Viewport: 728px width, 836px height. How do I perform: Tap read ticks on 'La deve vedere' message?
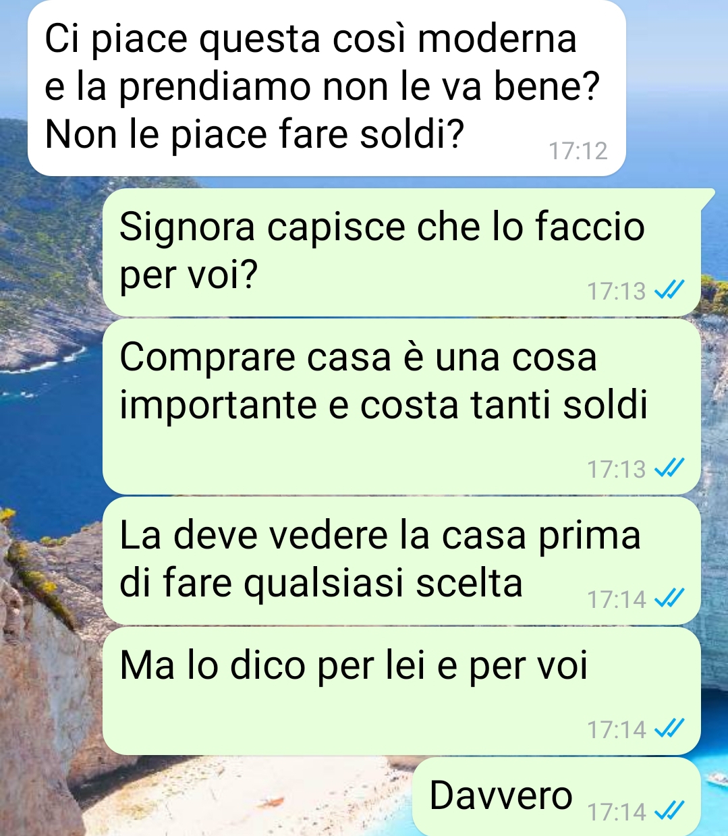(671, 598)
